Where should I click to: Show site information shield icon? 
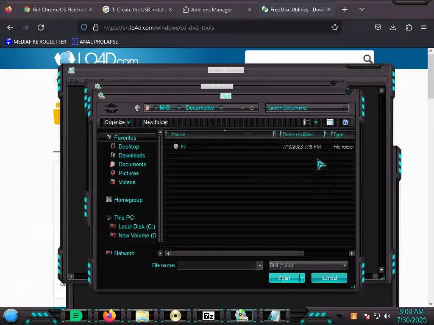coord(84,27)
